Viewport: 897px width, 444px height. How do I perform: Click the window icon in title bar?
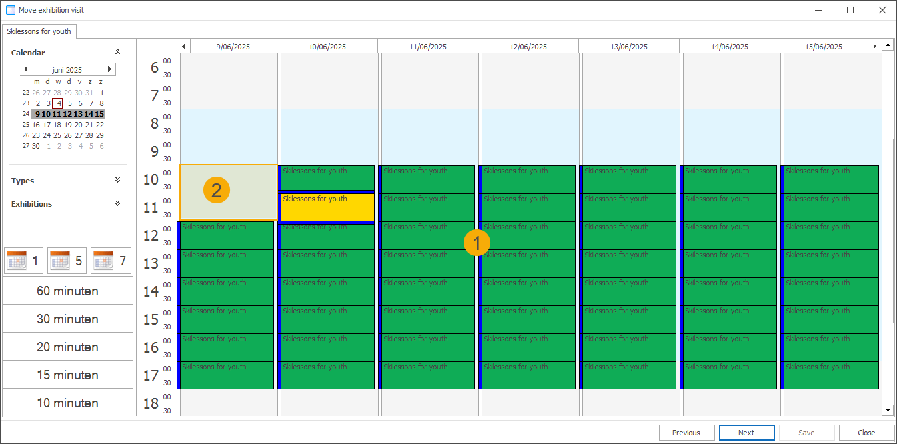tap(10, 10)
